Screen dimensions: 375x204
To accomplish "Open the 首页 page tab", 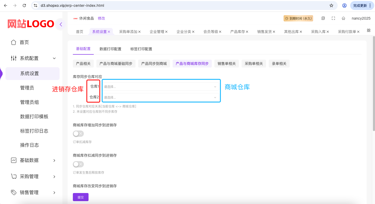I will point(80,32).
